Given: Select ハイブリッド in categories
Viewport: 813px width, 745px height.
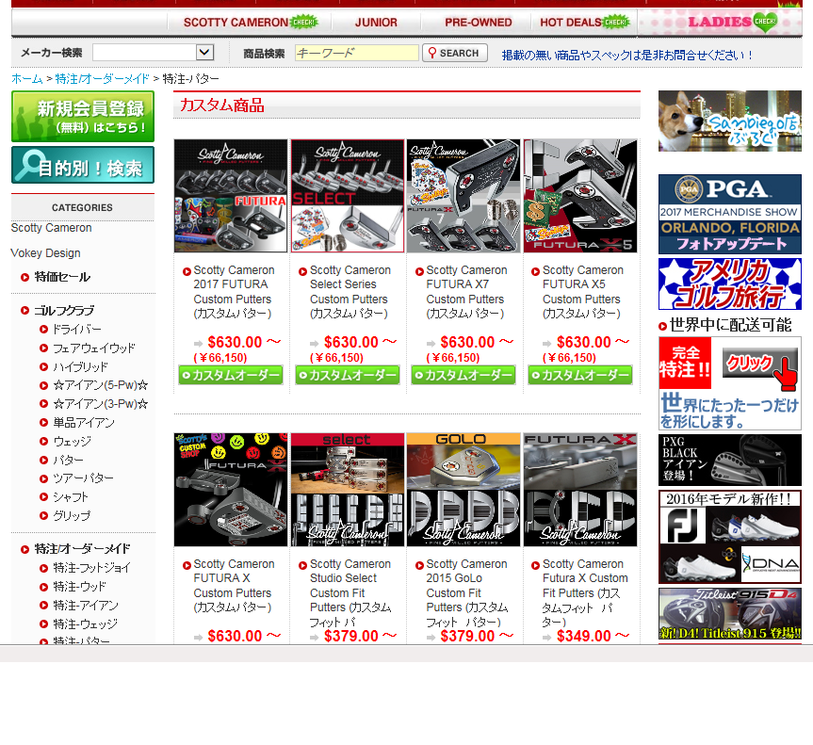Looking at the screenshot, I should click(80, 366).
